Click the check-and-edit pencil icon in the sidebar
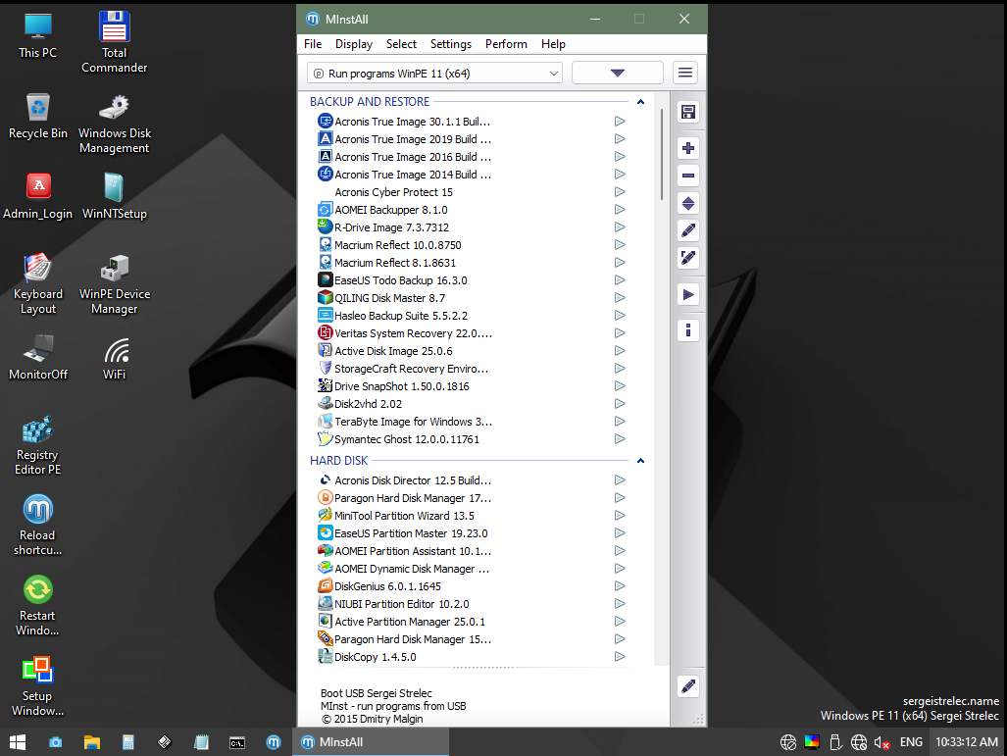The height and width of the screenshot is (756, 1007). [687, 258]
